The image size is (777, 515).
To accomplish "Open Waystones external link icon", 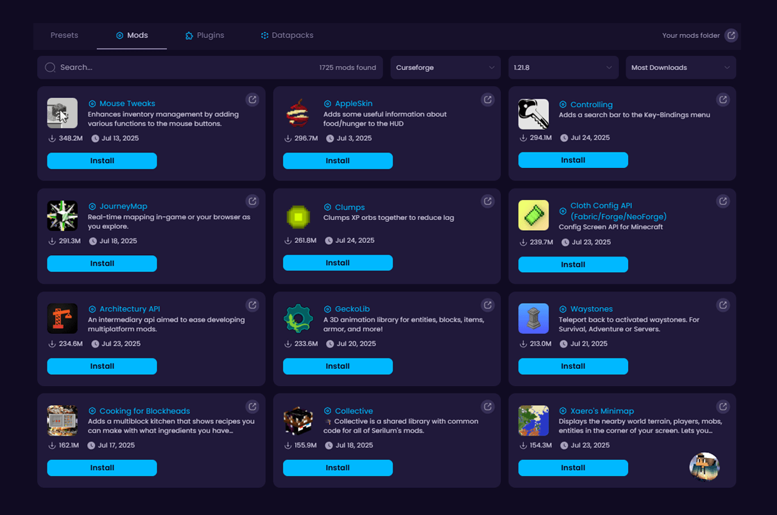I will (723, 305).
